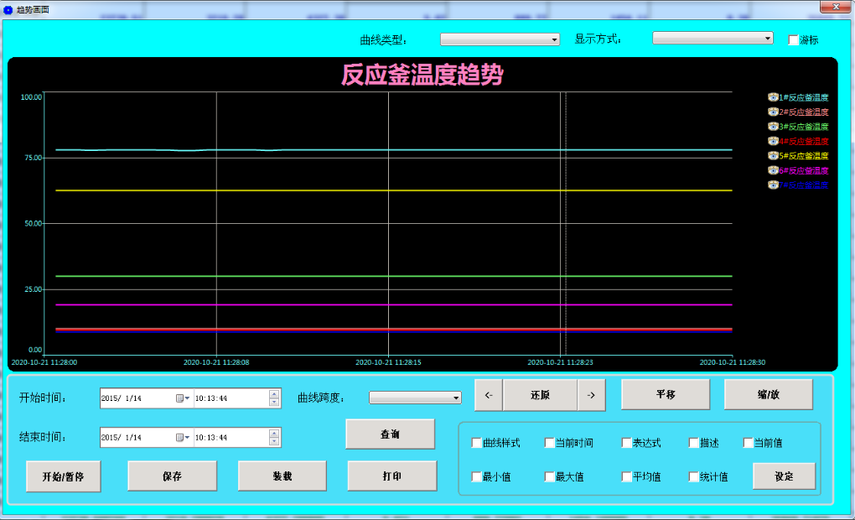Click the right arrow button beside 还原

tap(591, 395)
